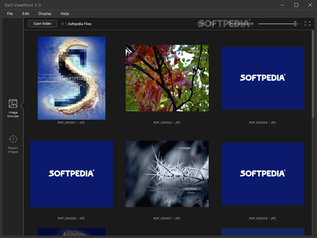Open the File menu
The width and height of the screenshot is (317, 238).
pos(10,14)
